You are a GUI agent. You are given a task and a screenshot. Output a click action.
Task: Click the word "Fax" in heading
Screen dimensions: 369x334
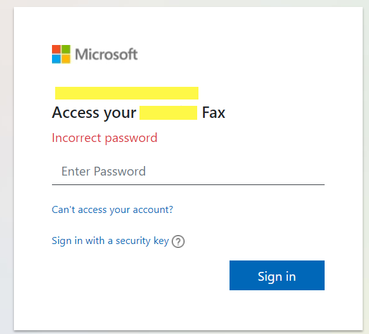click(x=214, y=112)
